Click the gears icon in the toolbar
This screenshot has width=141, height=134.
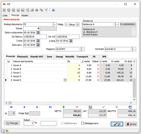[41, 10]
